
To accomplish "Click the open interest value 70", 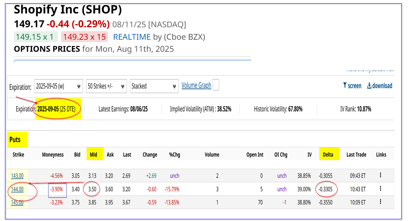I will tap(260, 202).
